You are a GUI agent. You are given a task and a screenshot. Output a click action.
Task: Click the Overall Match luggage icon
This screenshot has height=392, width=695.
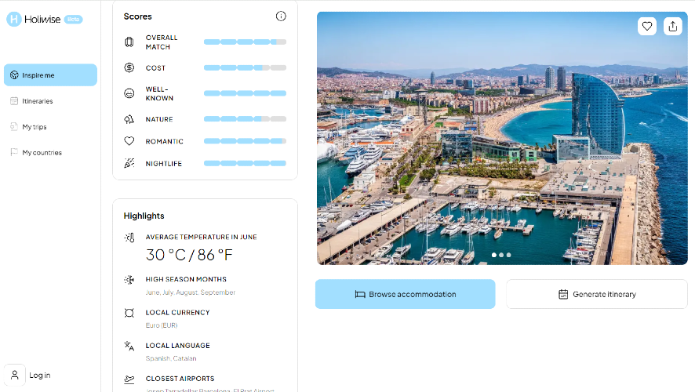pyautogui.click(x=129, y=42)
